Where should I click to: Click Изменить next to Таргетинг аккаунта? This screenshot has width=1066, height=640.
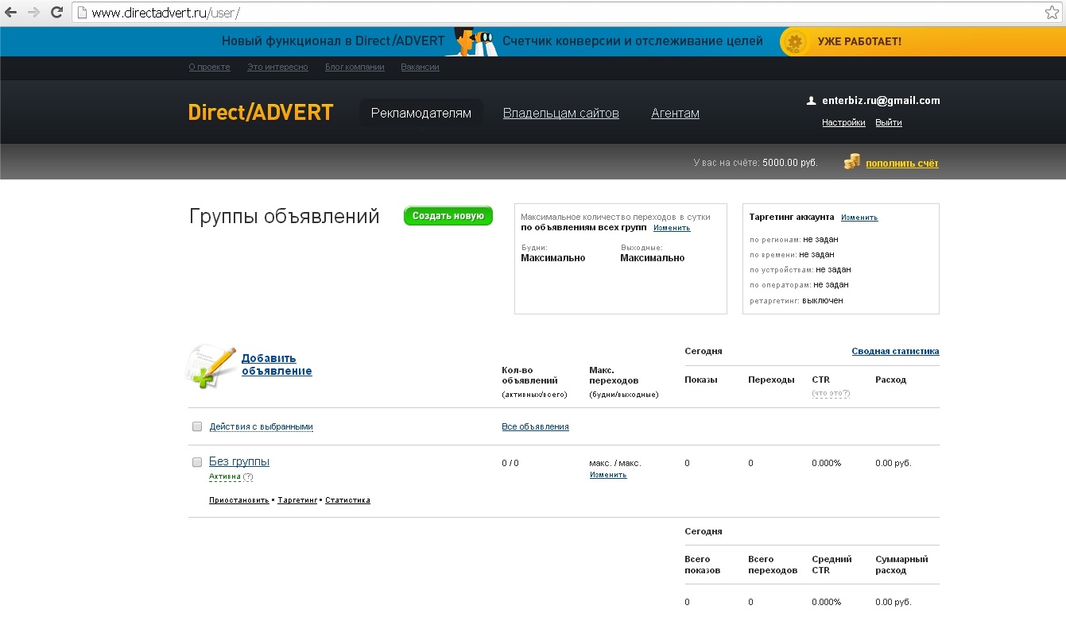[x=859, y=218]
